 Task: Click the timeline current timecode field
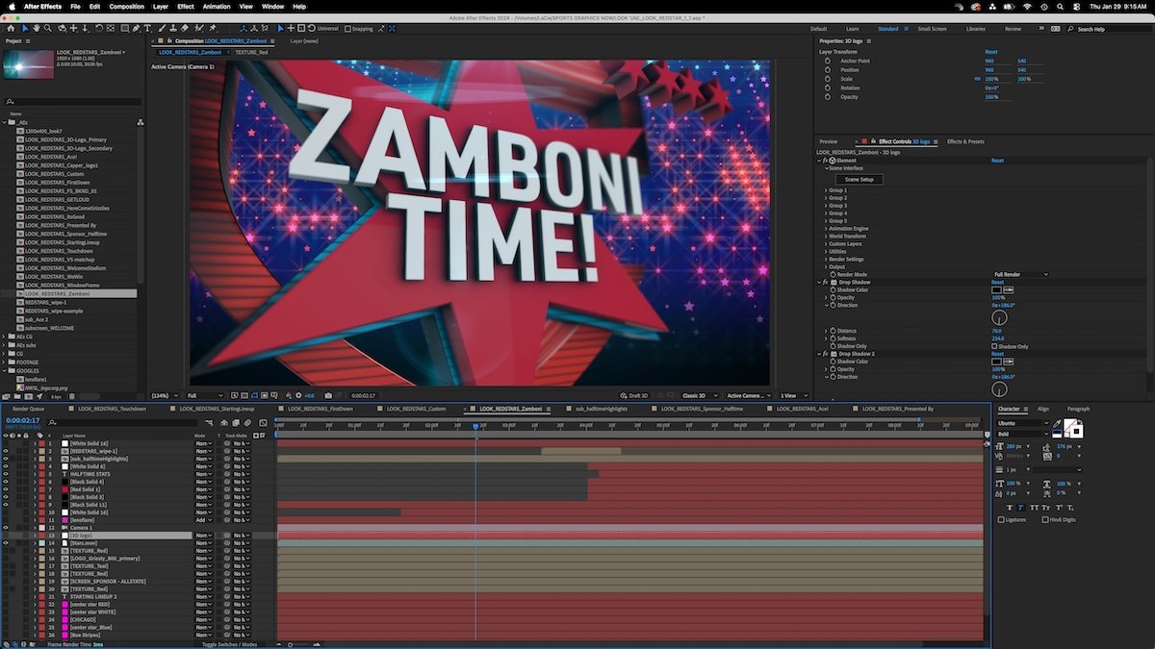coord(23,420)
